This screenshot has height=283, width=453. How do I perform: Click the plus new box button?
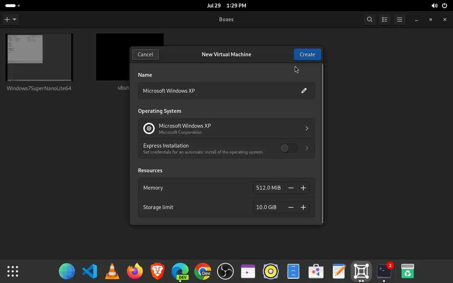point(7,19)
